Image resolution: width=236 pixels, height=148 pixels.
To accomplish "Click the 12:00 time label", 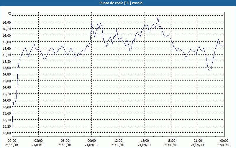I will click(x=118, y=141).
